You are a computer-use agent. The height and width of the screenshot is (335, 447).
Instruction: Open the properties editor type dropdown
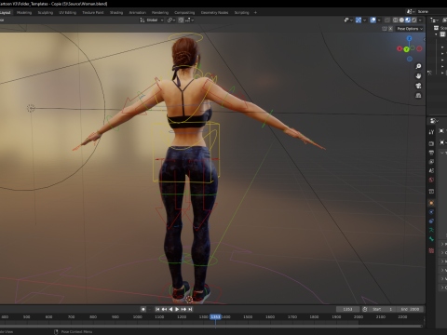[x=434, y=121]
